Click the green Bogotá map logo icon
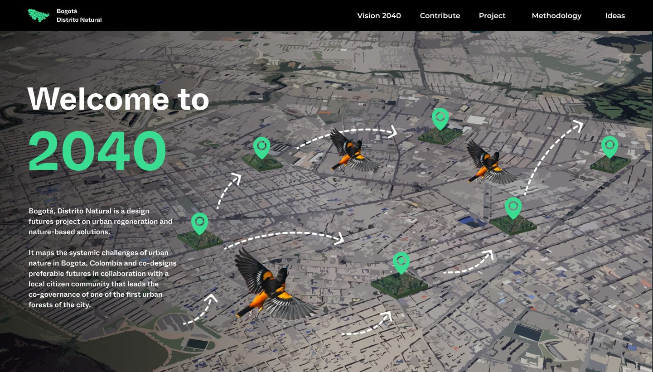Viewport: 653px width, 372px height. [x=39, y=15]
